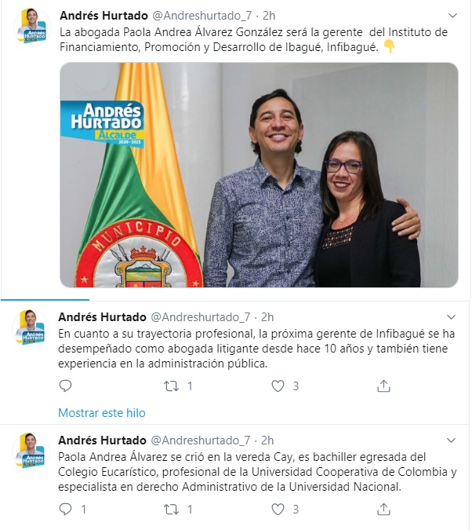Click profile avatar of the third tweet

(31, 451)
